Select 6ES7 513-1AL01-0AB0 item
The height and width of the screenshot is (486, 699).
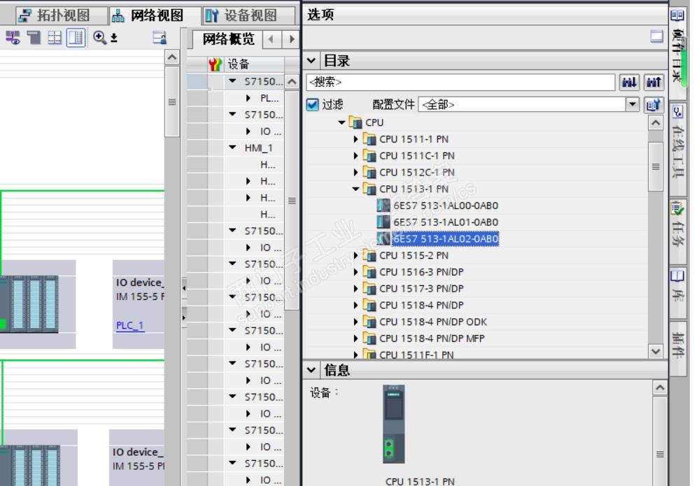445,222
